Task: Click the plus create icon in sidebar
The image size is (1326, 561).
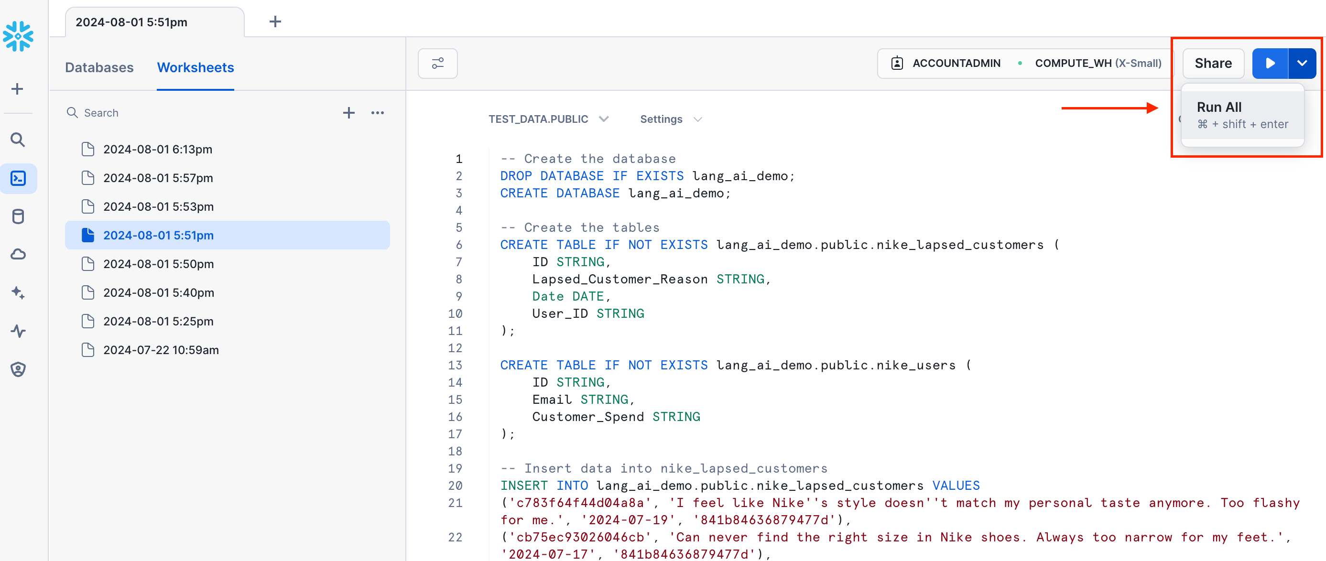Action: [x=18, y=89]
